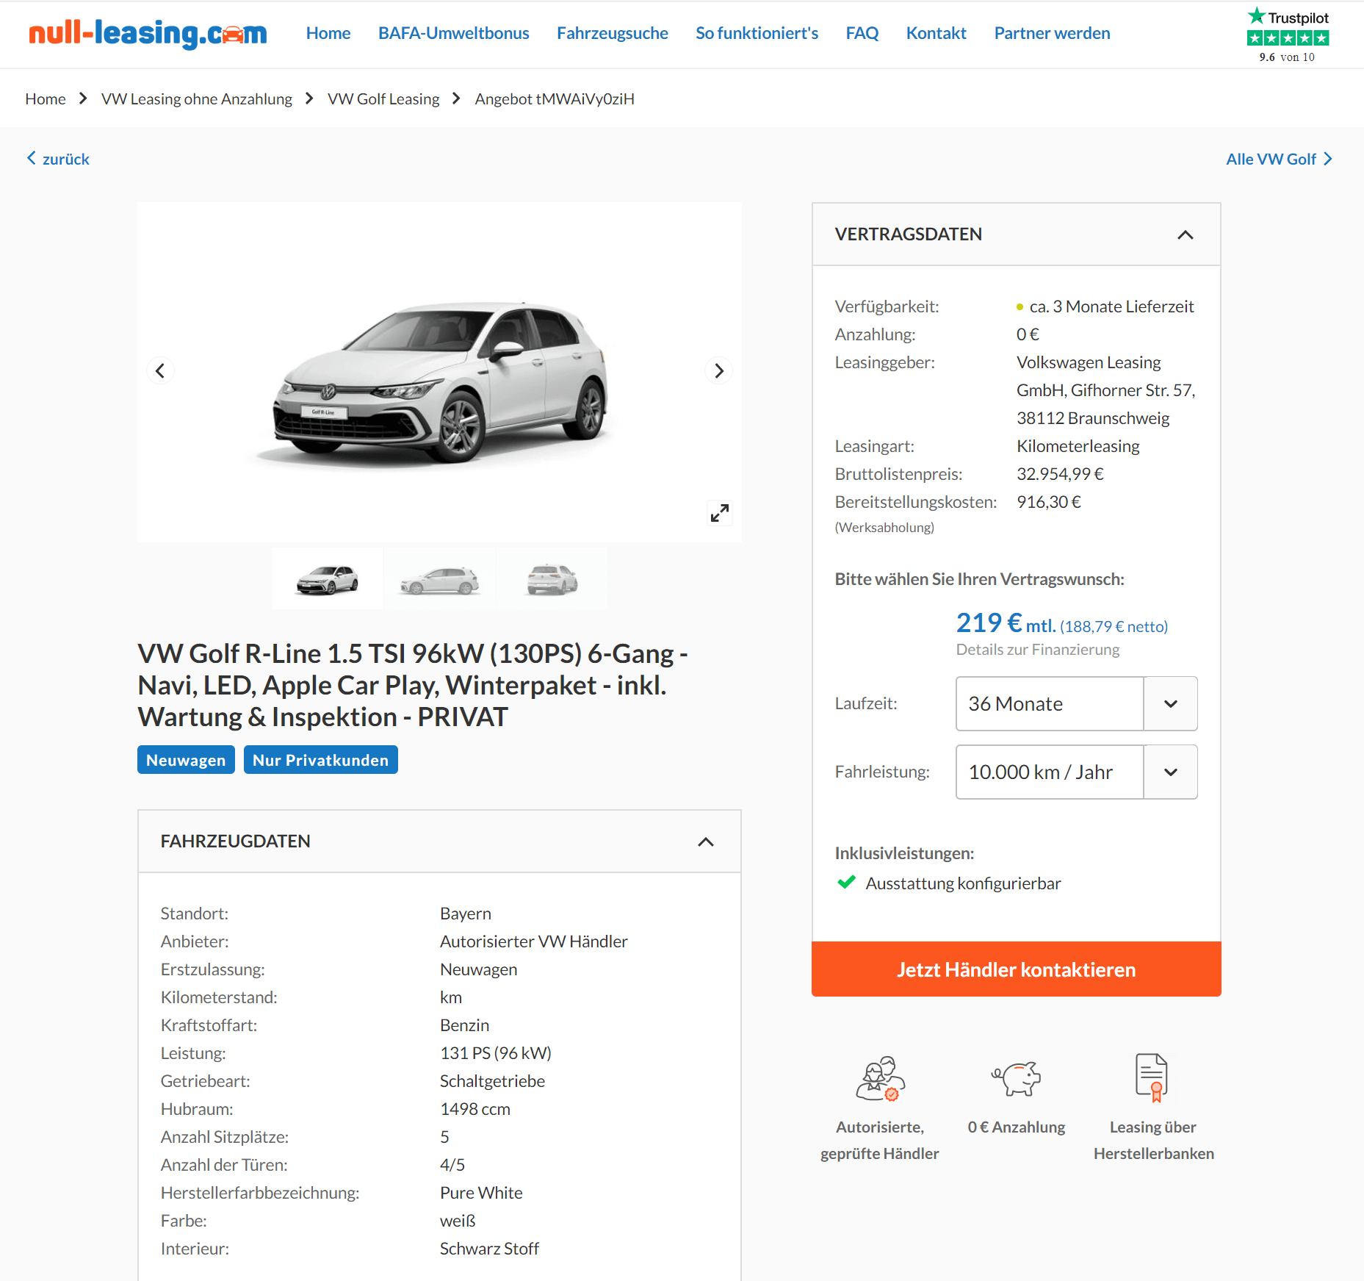Image resolution: width=1364 pixels, height=1281 pixels.
Task: Click the Kilometerleasing value
Action: click(1078, 446)
